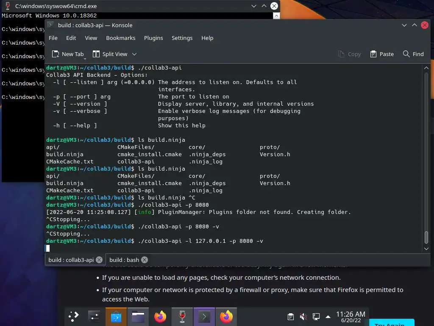Open the View menu in Konsole
This screenshot has height=326, width=434.
pyautogui.click(x=91, y=38)
